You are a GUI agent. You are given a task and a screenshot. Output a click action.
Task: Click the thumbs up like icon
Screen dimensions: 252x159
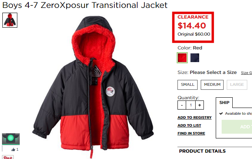click(x=13, y=150)
